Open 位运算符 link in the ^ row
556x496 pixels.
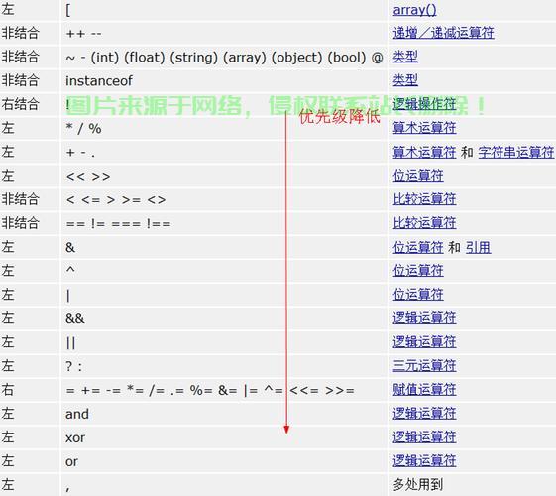click(418, 271)
